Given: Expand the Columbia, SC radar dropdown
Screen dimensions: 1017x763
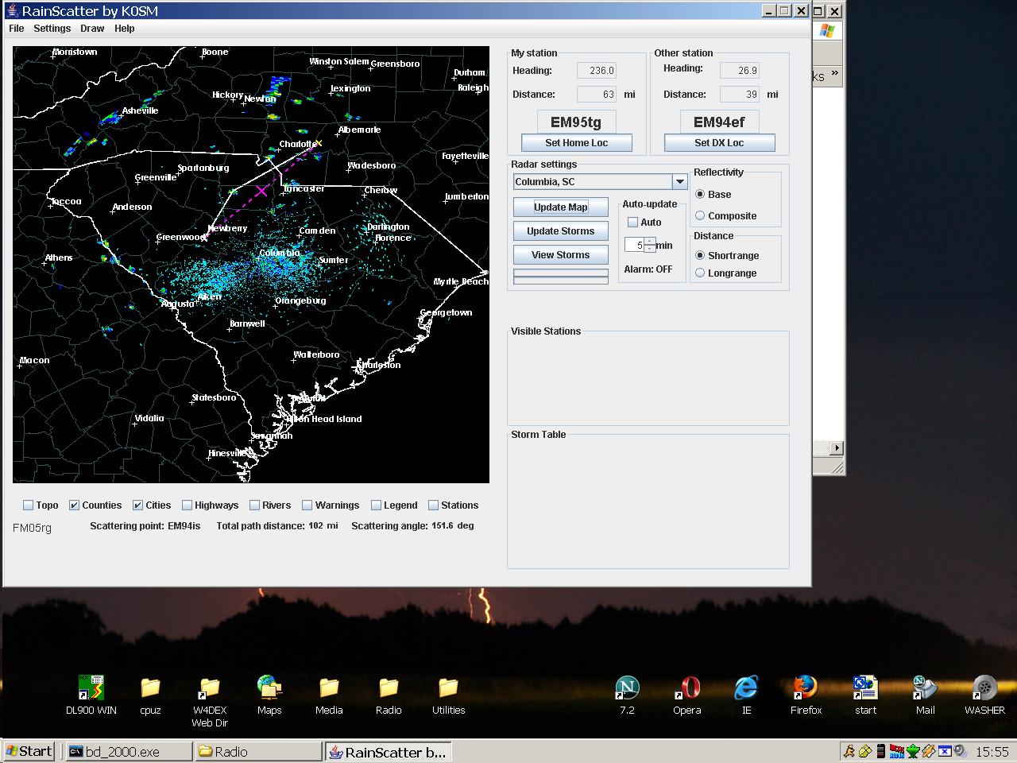Looking at the screenshot, I should [x=679, y=182].
